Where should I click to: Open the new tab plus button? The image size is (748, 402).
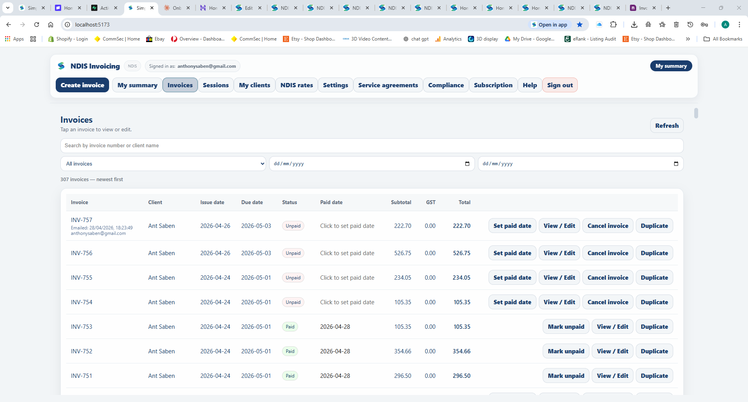[668, 8]
